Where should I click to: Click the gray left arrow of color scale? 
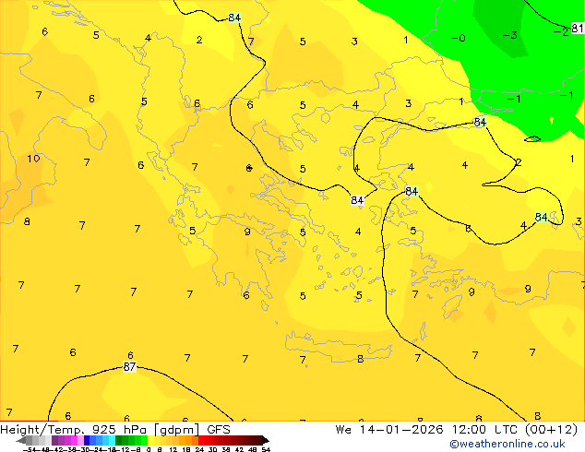click(x=21, y=440)
